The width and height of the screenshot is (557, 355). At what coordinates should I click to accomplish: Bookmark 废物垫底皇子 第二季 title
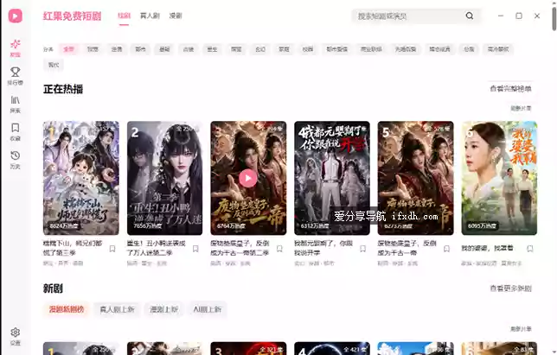tap(279, 249)
